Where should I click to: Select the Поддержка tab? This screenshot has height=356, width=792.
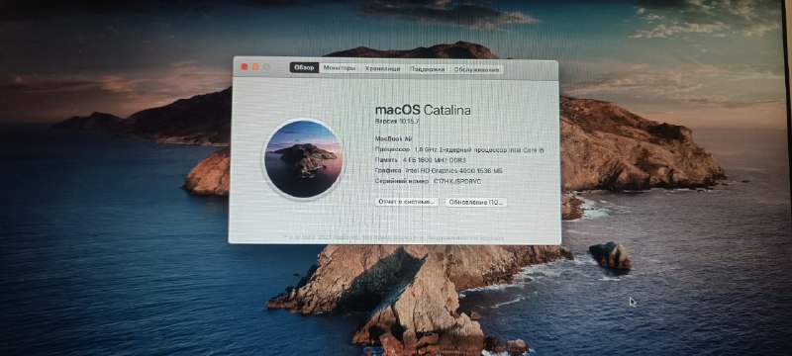pyautogui.click(x=427, y=69)
